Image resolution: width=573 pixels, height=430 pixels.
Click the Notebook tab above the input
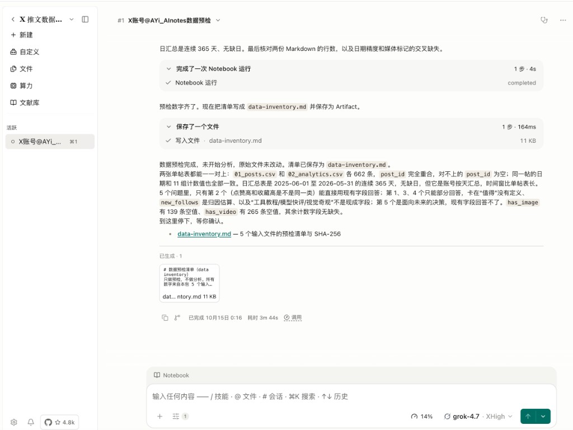pyautogui.click(x=171, y=375)
